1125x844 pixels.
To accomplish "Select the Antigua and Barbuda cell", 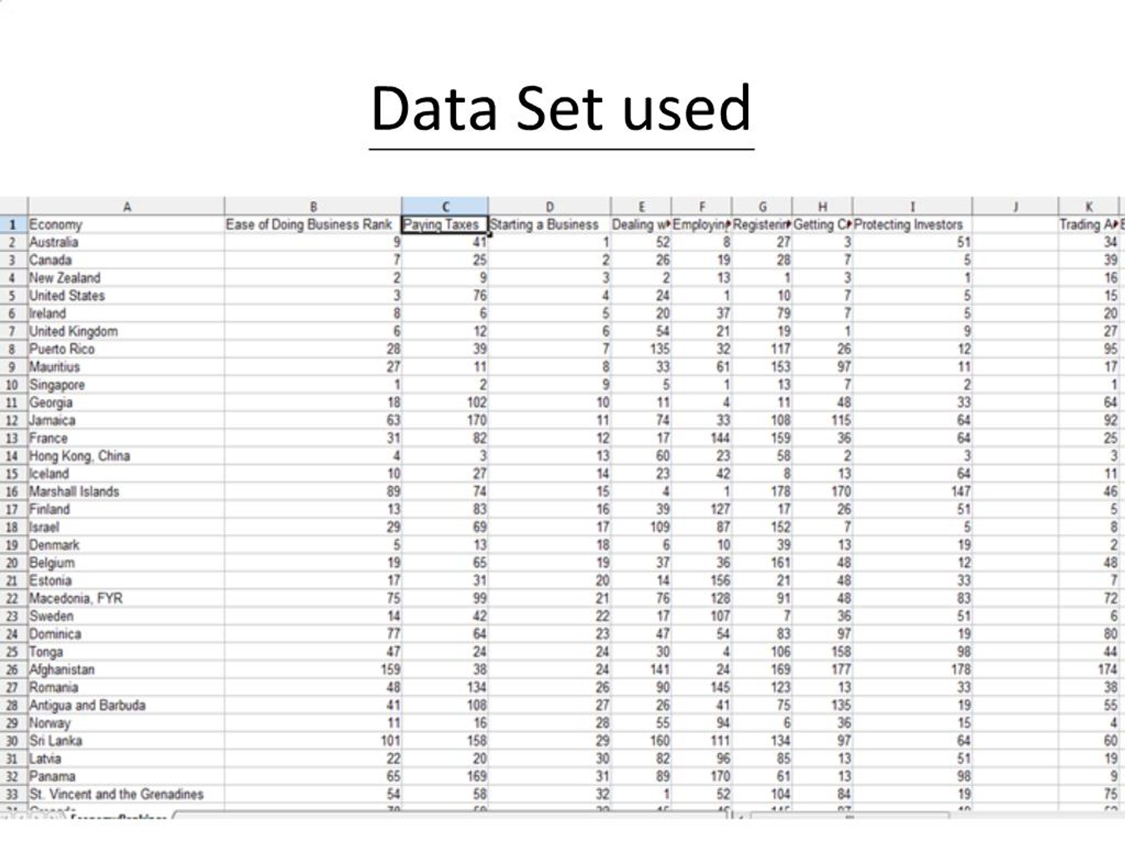I will click(126, 705).
